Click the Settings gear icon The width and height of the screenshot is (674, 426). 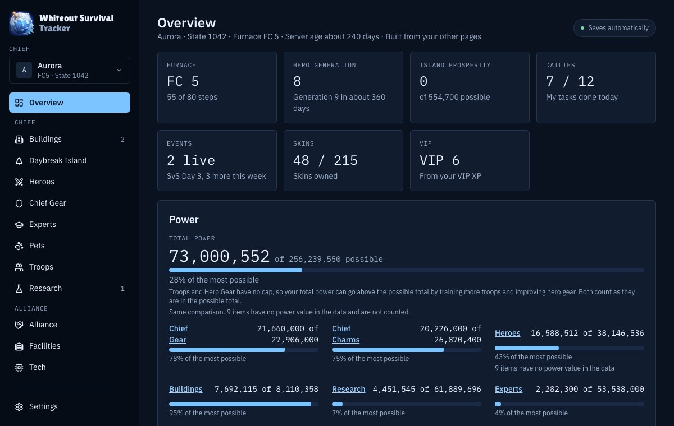(19, 406)
